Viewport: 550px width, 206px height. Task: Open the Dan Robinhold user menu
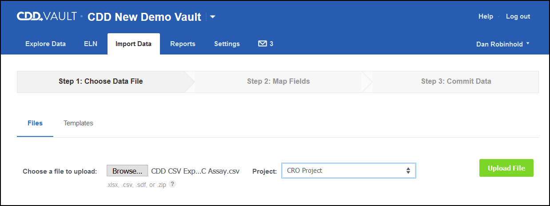pos(503,44)
